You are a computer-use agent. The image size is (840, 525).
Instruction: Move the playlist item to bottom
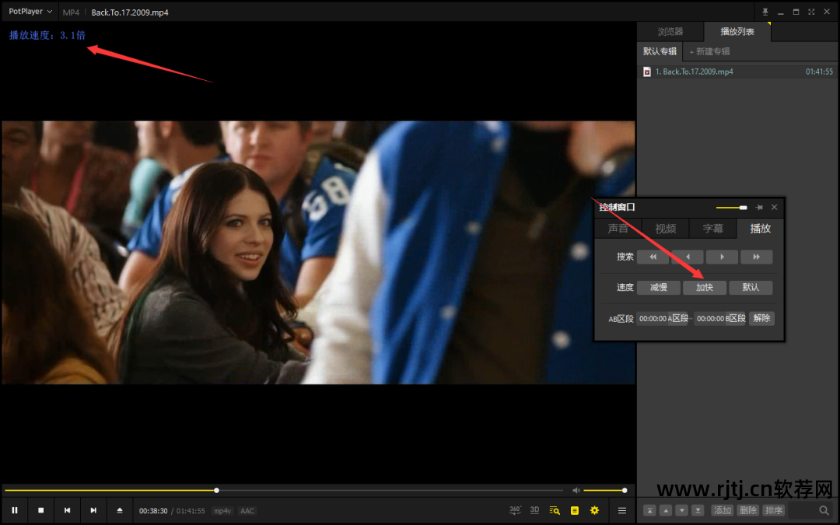pyautogui.click(x=698, y=510)
